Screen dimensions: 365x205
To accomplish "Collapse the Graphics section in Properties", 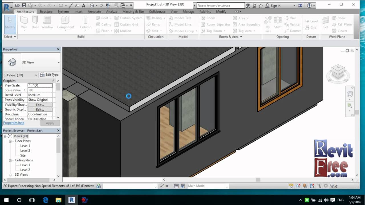I will pos(53,81).
